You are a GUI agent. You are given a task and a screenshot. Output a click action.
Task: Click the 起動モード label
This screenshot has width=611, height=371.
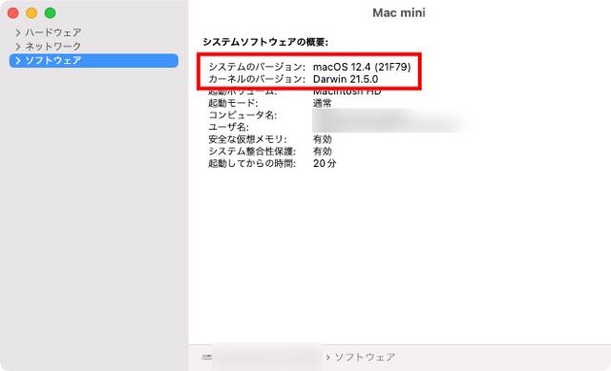tap(233, 103)
